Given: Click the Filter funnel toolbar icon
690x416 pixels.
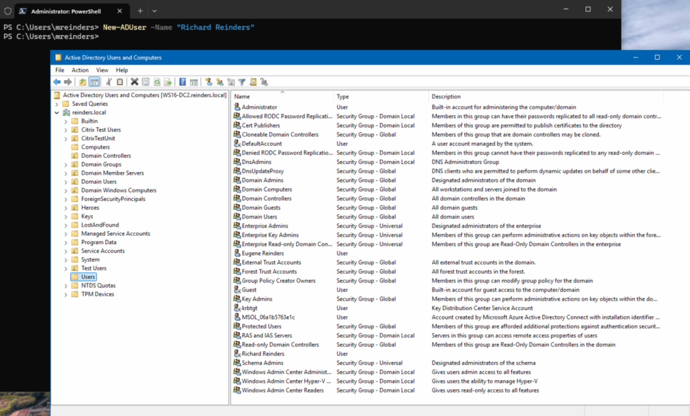Looking at the screenshot, I should [242, 82].
